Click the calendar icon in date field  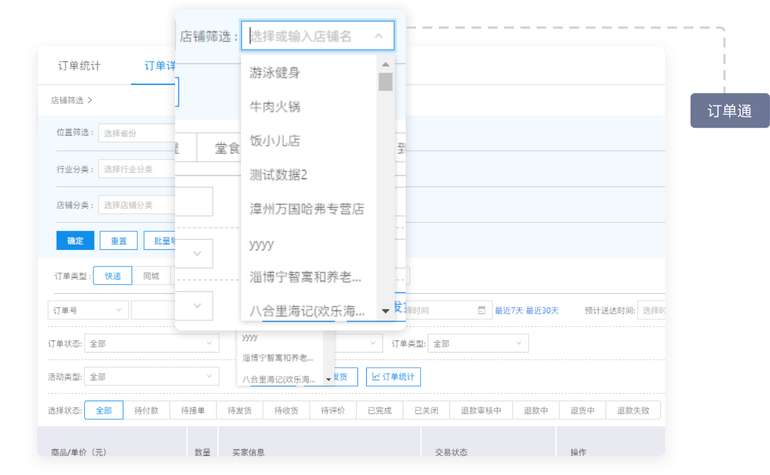pyautogui.click(x=481, y=310)
